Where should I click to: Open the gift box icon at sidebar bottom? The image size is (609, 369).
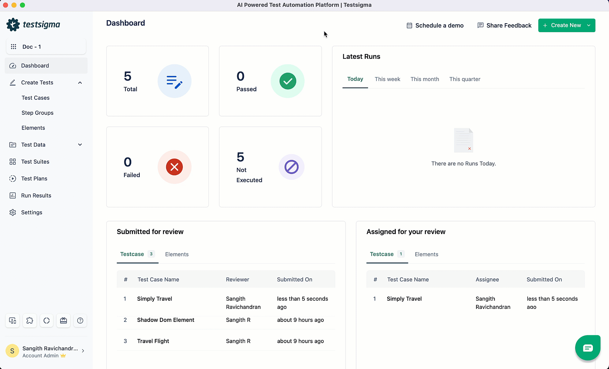pyautogui.click(x=64, y=320)
